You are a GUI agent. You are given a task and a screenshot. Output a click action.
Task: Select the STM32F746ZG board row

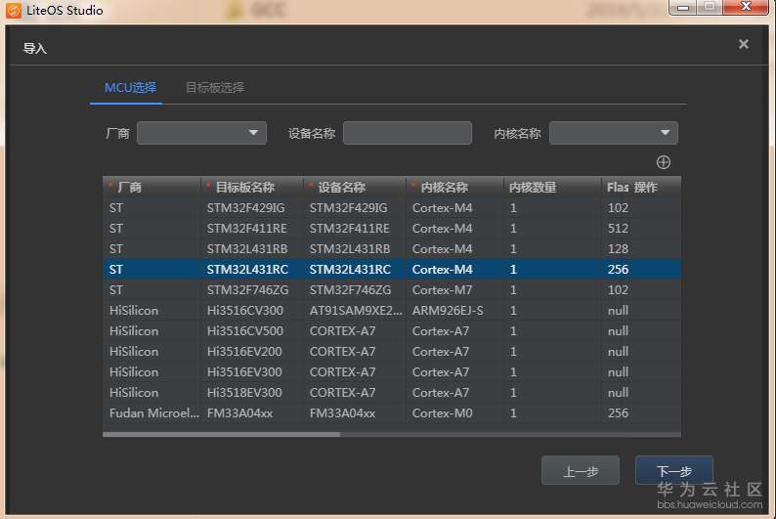click(392, 290)
